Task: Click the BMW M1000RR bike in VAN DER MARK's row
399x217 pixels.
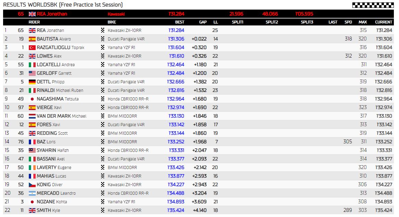Action: coord(122,116)
